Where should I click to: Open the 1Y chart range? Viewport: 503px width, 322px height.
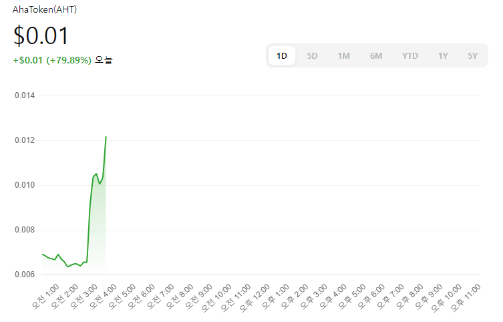443,56
